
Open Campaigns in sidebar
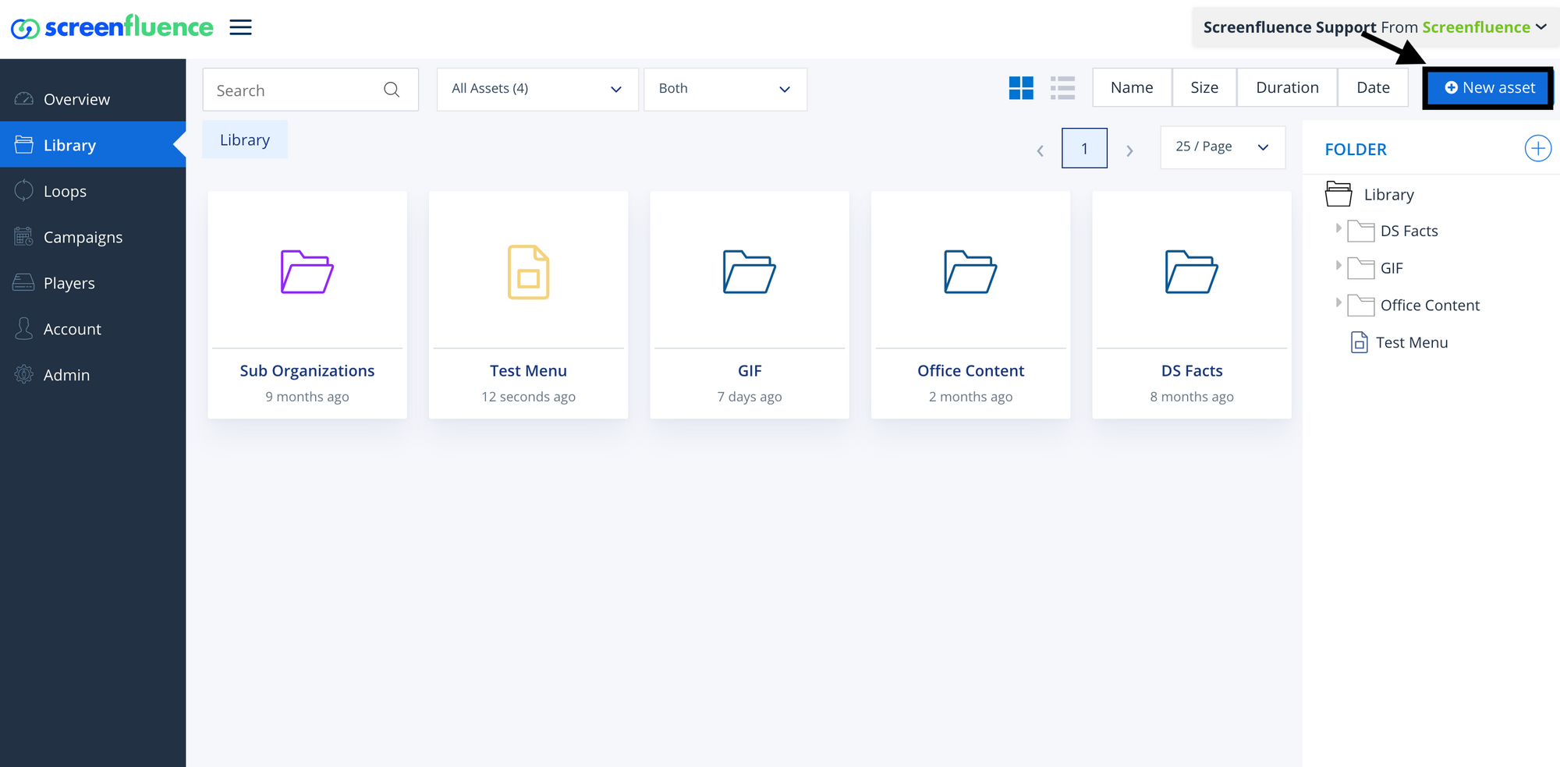93,237
